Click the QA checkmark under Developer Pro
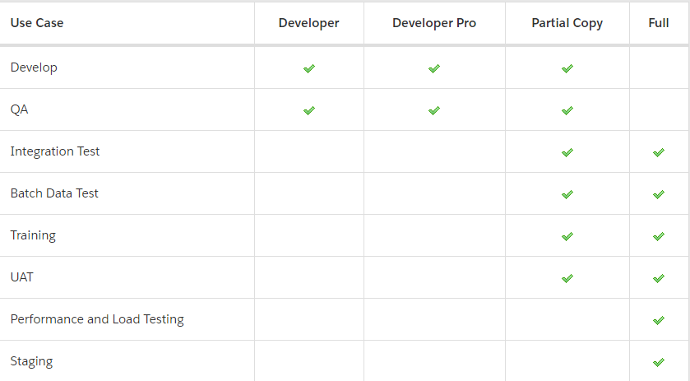Screen dimensions: 690x381 point(434,110)
